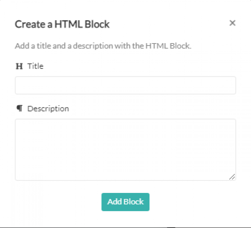Image resolution: width=251 pixels, height=228 pixels.
Task: Select the "Description" field label
Action: click(x=48, y=109)
